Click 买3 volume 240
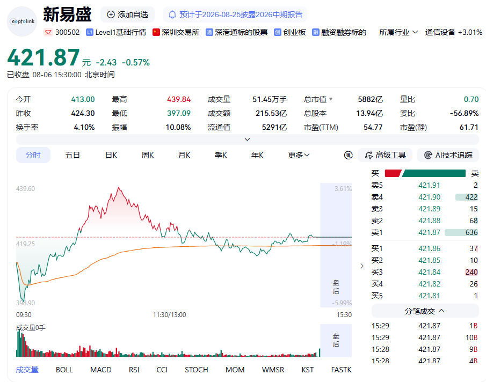Image resolution: width=486 pixels, height=382 pixels. pyautogui.click(x=472, y=272)
